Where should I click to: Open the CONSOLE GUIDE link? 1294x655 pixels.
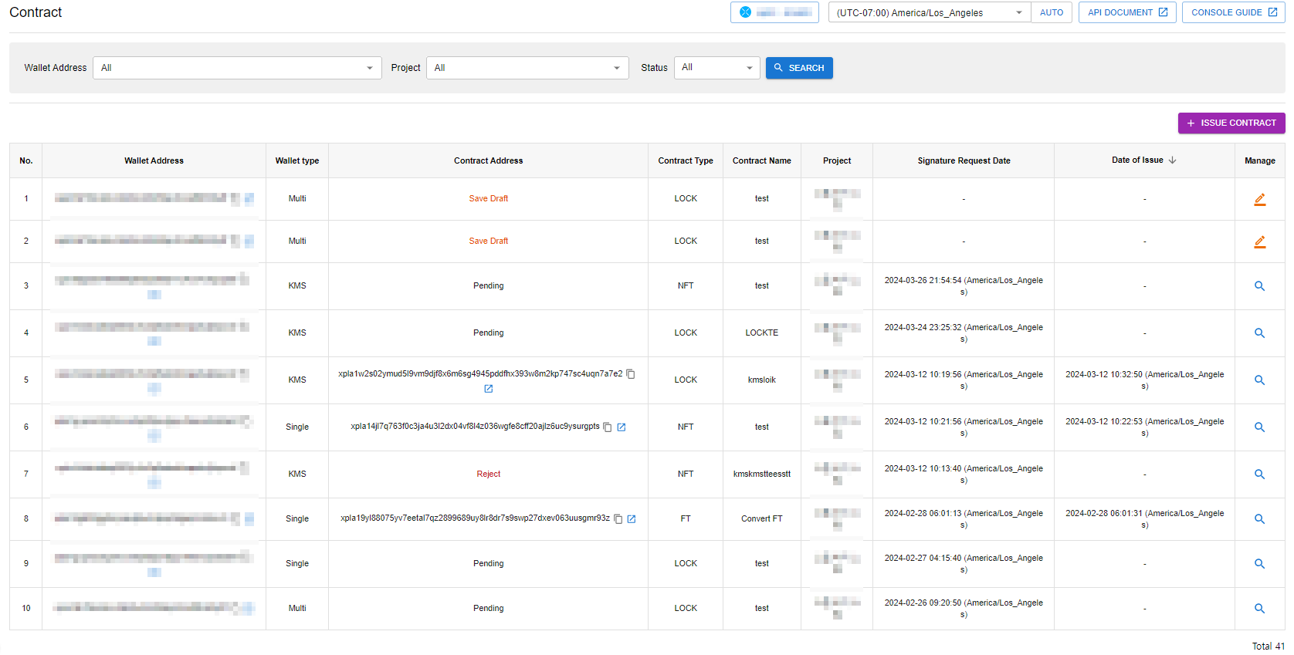click(x=1233, y=12)
